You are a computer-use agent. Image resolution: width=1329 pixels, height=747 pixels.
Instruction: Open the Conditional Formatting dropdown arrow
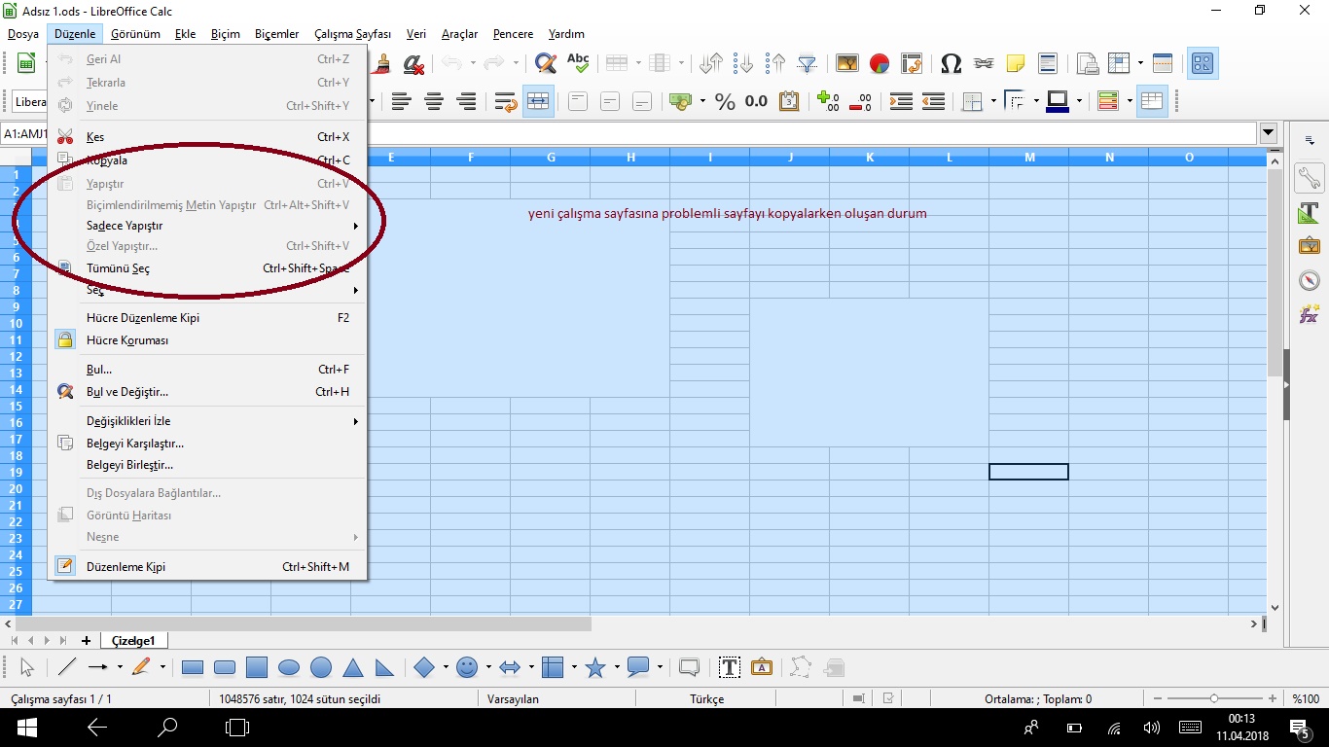pos(1130,101)
